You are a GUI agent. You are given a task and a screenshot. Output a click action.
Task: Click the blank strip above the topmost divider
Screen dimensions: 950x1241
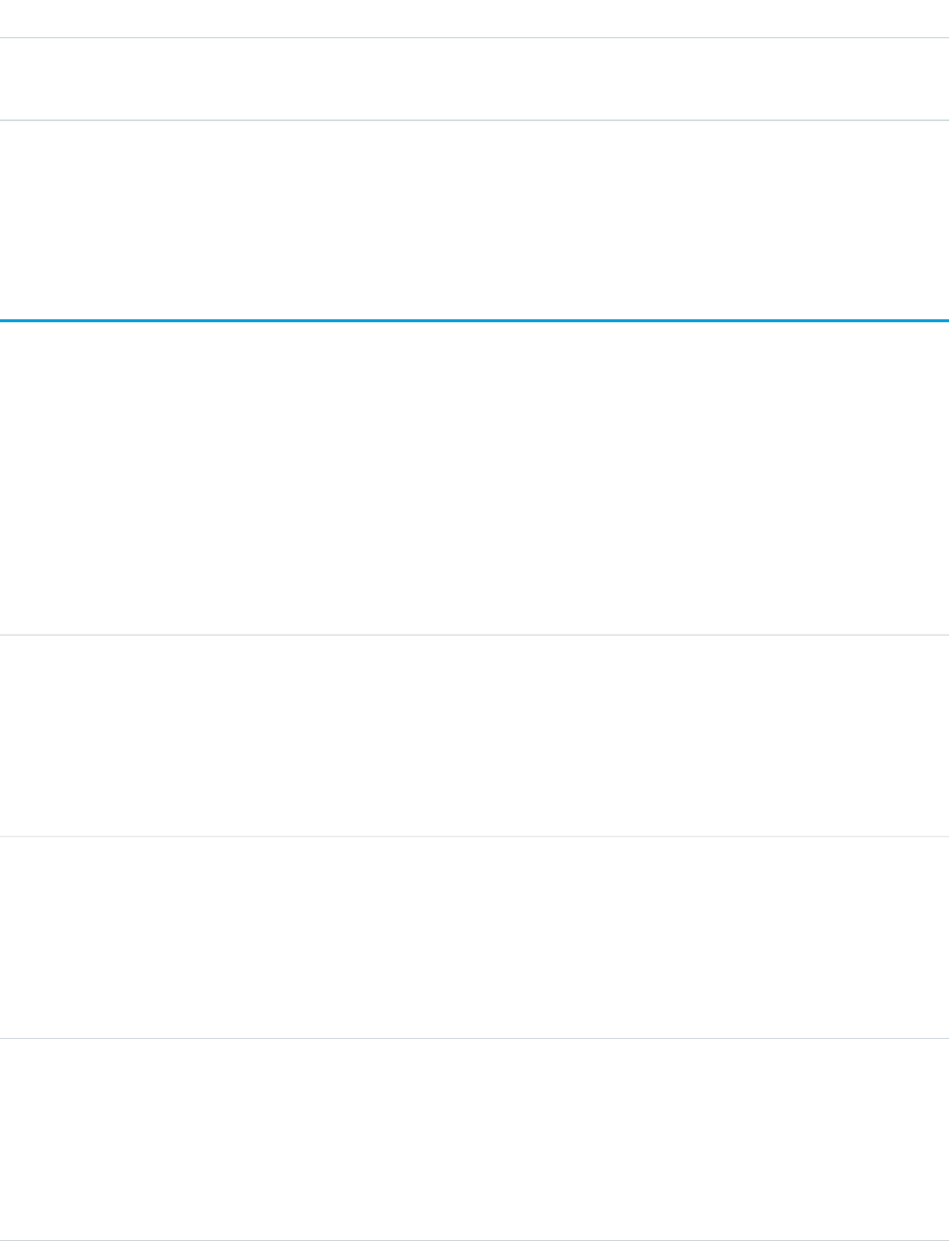[x=475, y=18]
